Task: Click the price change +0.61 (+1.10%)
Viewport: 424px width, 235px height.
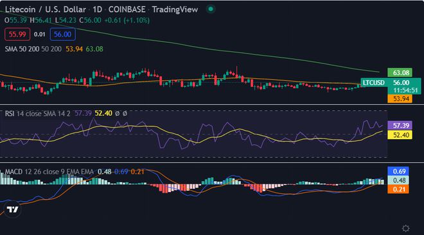Action: tap(127, 20)
